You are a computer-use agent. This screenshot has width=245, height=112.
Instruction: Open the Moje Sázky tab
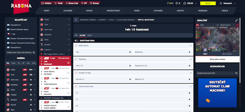(x=227, y=54)
